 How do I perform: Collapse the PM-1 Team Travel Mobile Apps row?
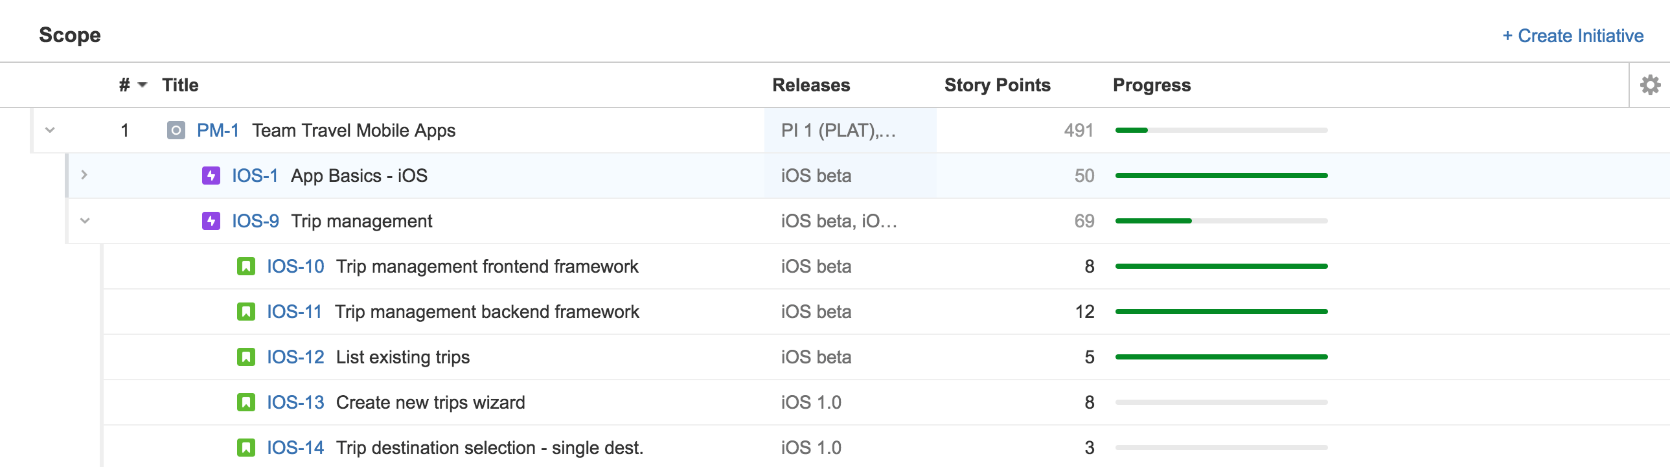tap(50, 130)
